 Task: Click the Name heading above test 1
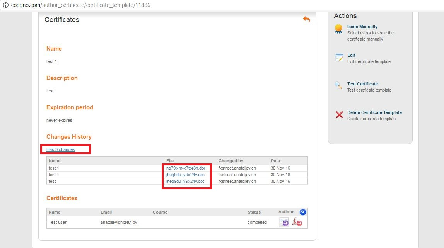point(54,49)
